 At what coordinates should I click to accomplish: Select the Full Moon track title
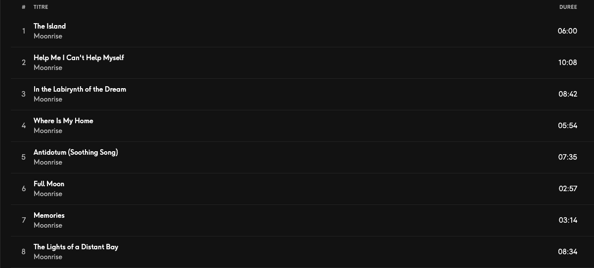tap(49, 184)
